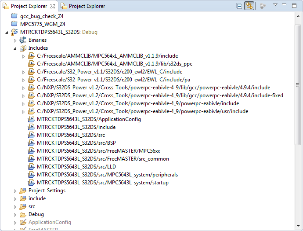Click icon of MTRCKTDPS5643L_S32DS/src include entry
The width and height of the screenshot is (303, 231).
(31, 135)
